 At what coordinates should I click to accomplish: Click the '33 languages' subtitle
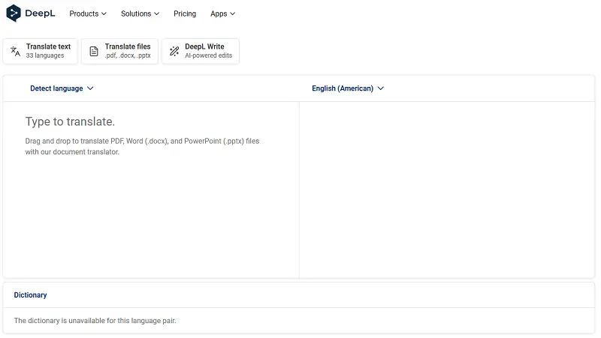coord(45,55)
